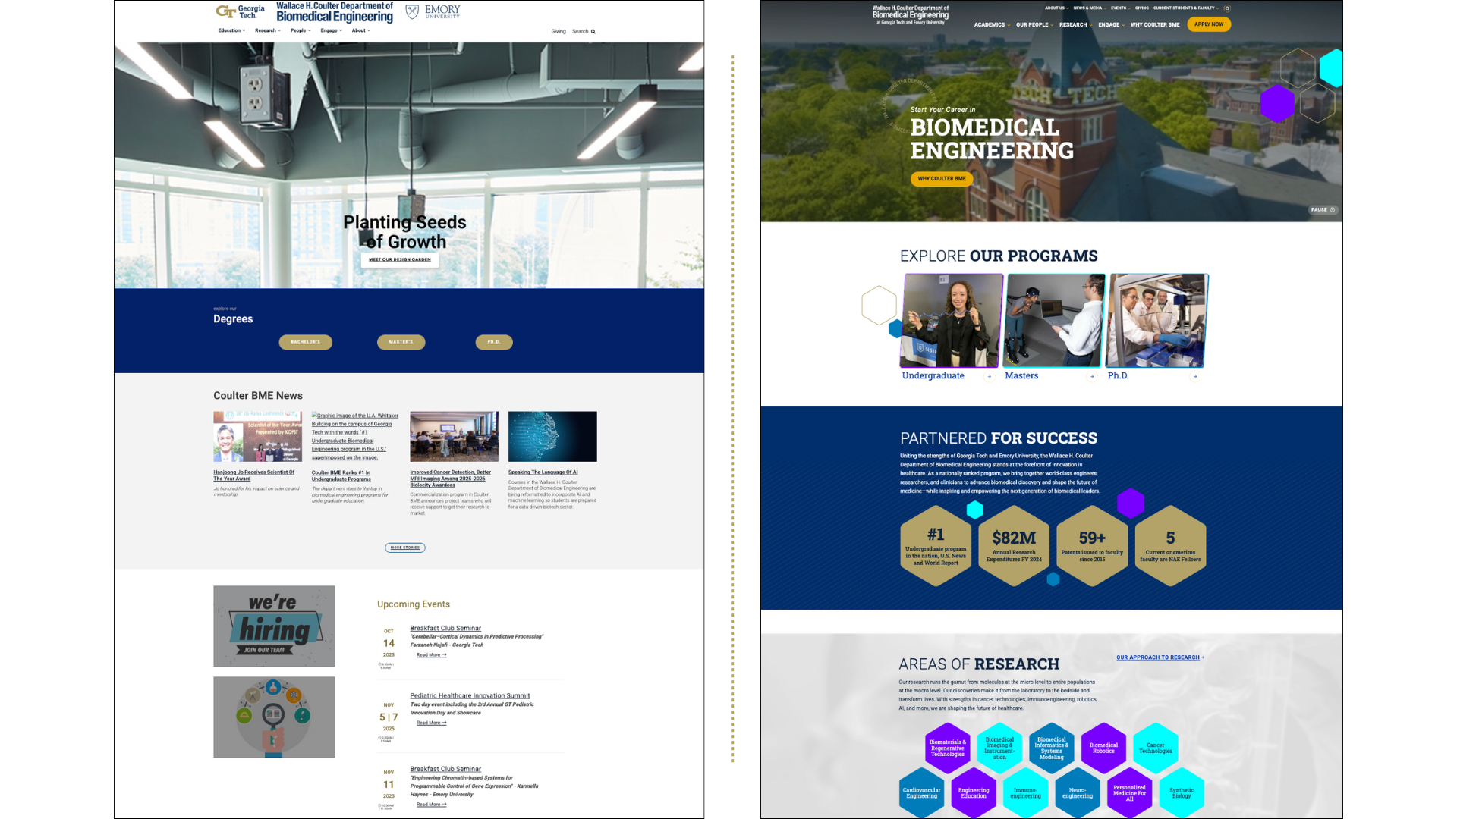Pause the hero background video
Viewport: 1457px width, 819px height.
tap(1323, 210)
